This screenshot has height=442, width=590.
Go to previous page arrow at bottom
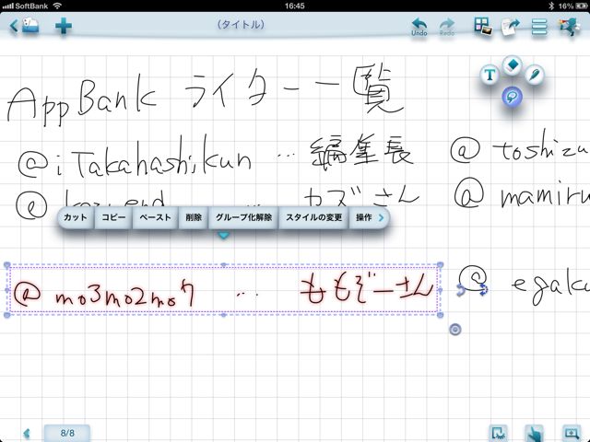click(x=27, y=434)
